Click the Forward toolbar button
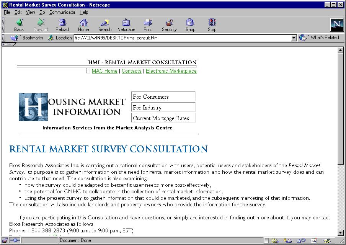This screenshot has height=245, width=346. pos(41,25)
